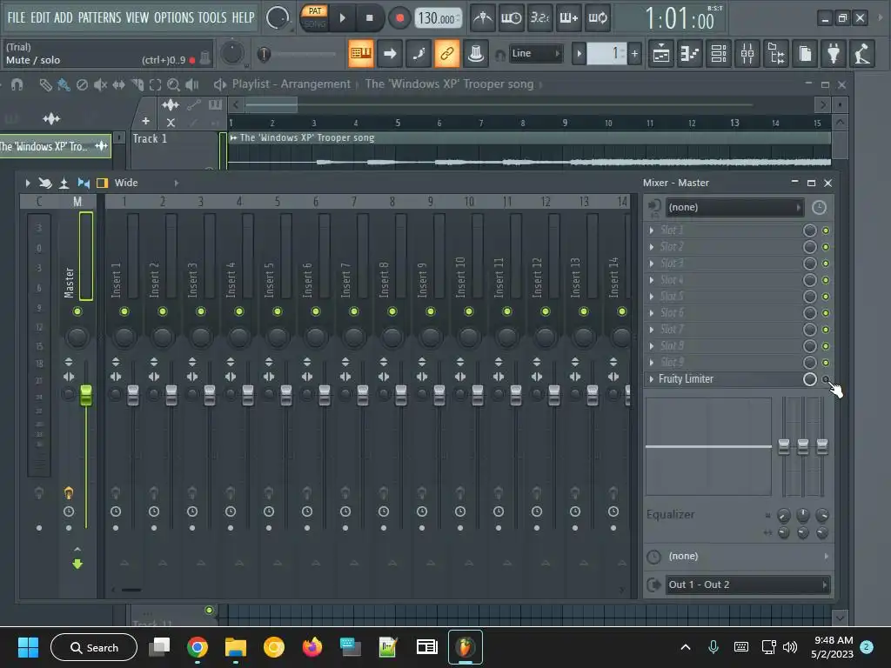
Task: Select the playlist slip tool
Action: 118,84
